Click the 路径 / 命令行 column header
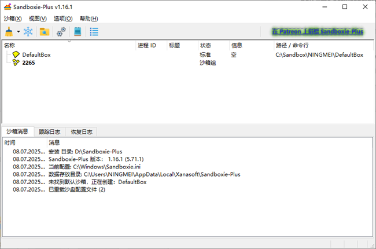376x249 pixels. point(324,45)
